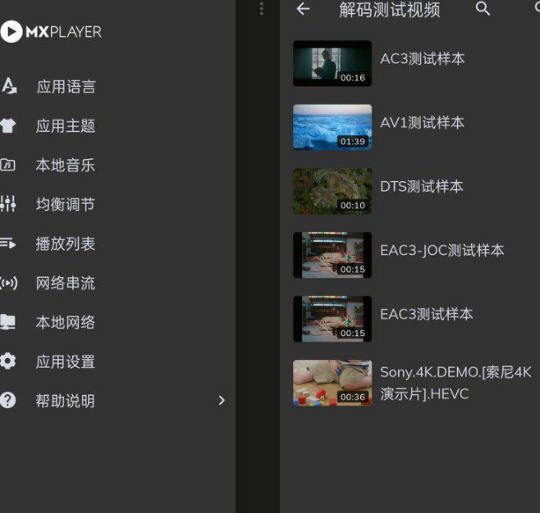Click the playlist icon
The height and width of the screenshot is (513, 540).
[x=8, y=243]
